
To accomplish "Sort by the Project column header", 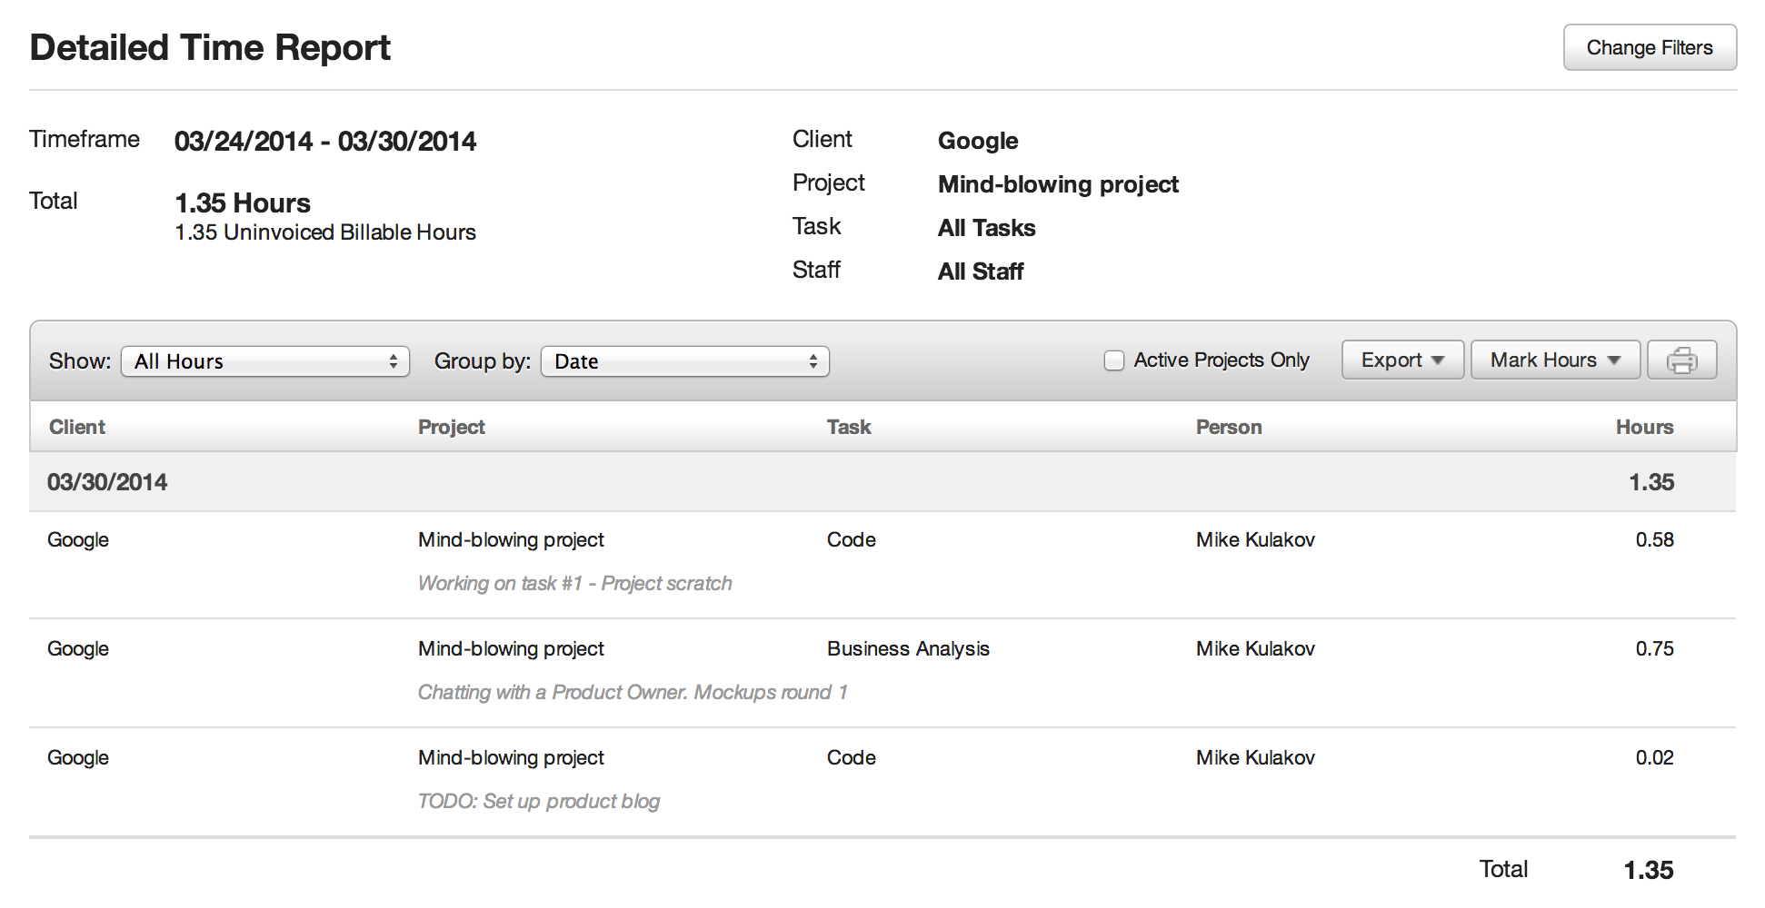I will pos(451,427).
